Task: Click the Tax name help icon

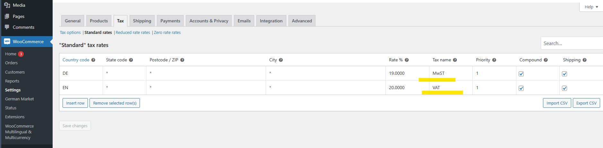Action: [x=455, y=60]
